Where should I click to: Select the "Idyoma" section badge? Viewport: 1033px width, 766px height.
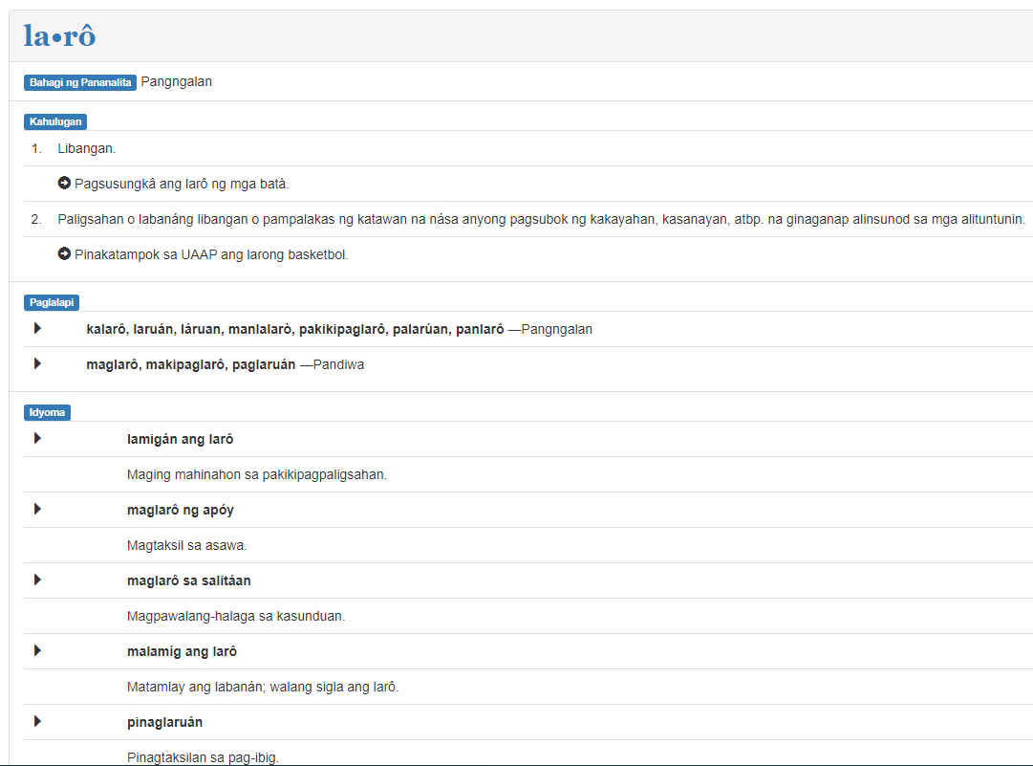(x=47, y=412)
